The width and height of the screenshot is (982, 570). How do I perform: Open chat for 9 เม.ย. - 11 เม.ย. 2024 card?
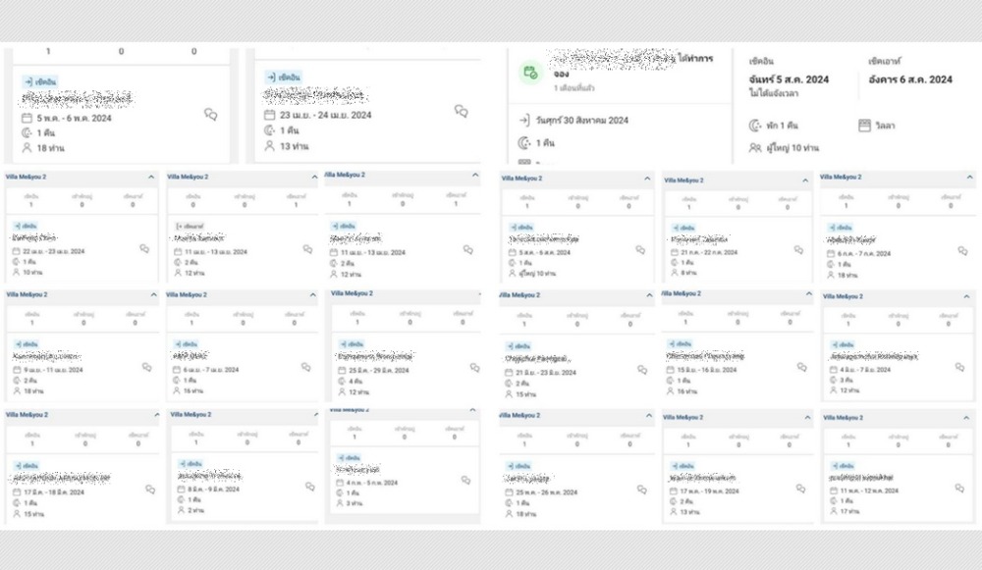146,367
